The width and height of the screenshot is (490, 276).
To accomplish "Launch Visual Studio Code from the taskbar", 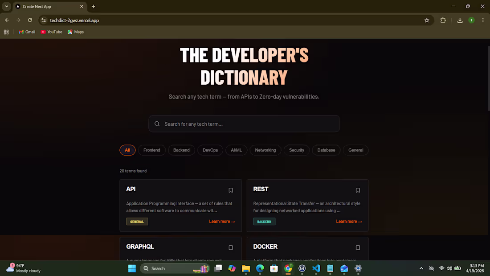I will coord(316,268).
